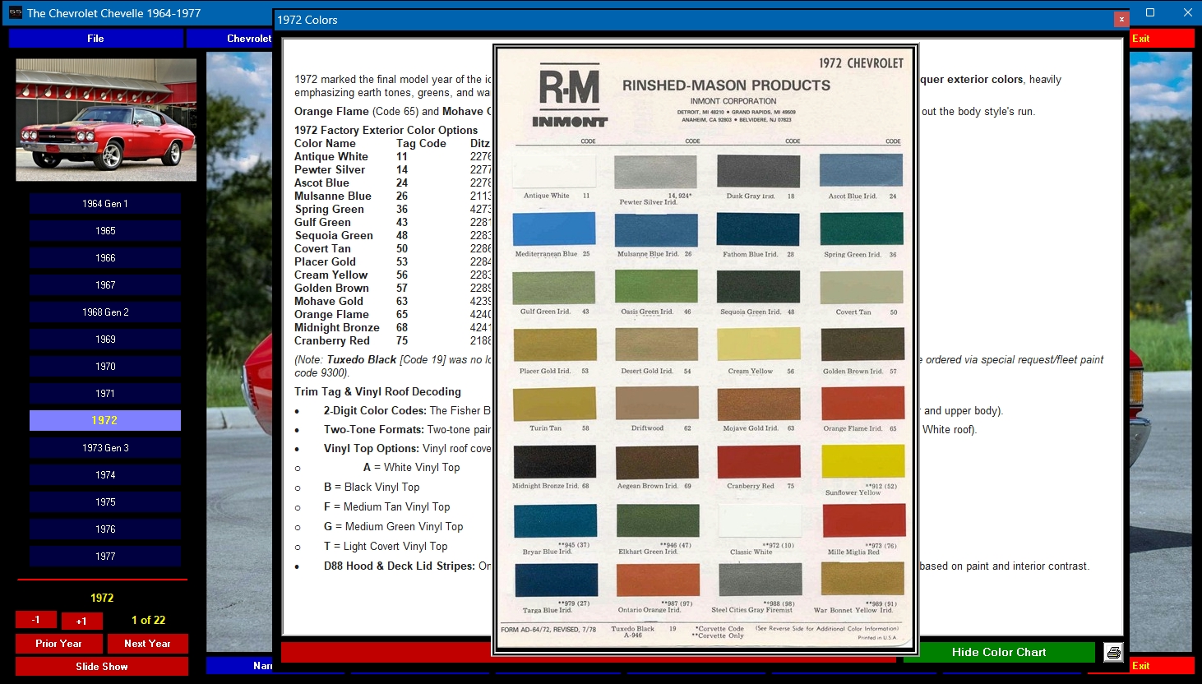Click the Bryar Blue swatch in the chart
1202x684 pixels.
(x=556, y=521)
